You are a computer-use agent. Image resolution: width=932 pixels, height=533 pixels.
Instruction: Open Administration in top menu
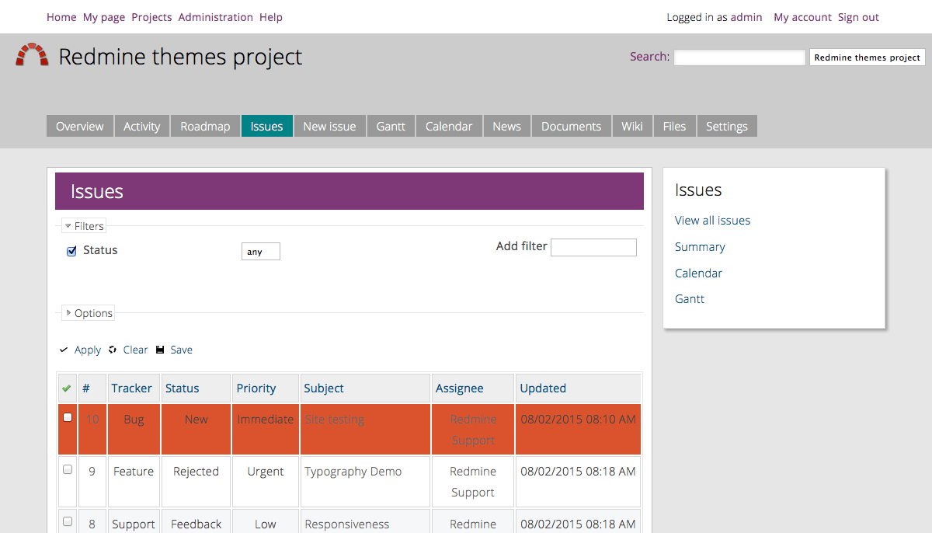pyautogui.click(x=216, y=17)
